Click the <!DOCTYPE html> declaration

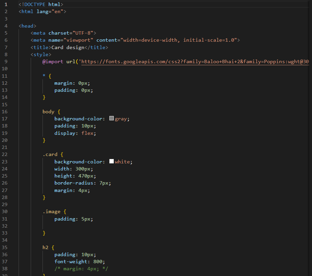click(41, 4)
